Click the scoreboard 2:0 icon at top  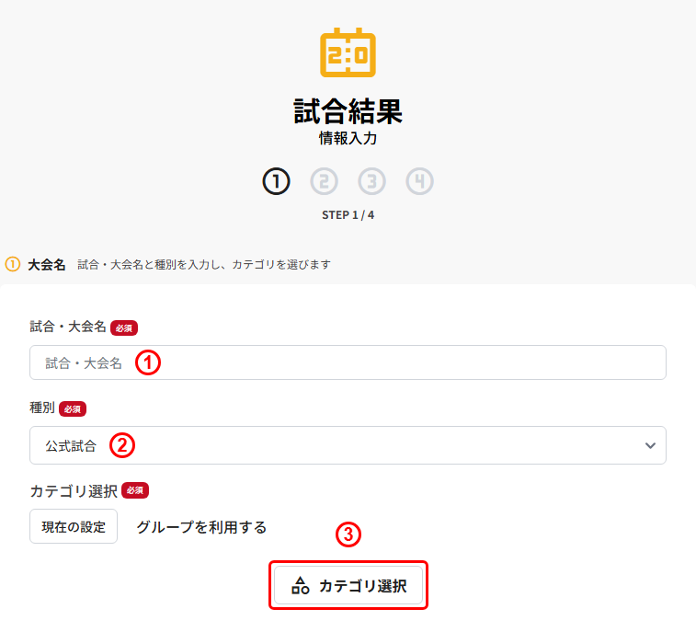tap(348, 52)
